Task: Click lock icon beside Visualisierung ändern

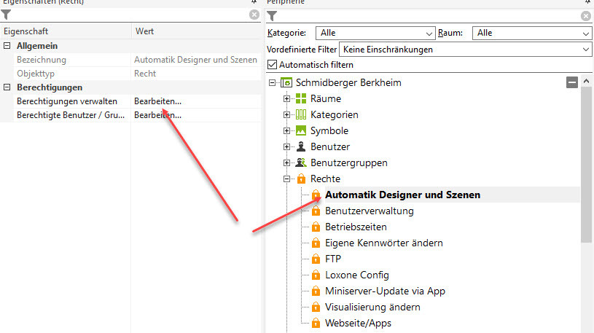Action: pos(316,307)
